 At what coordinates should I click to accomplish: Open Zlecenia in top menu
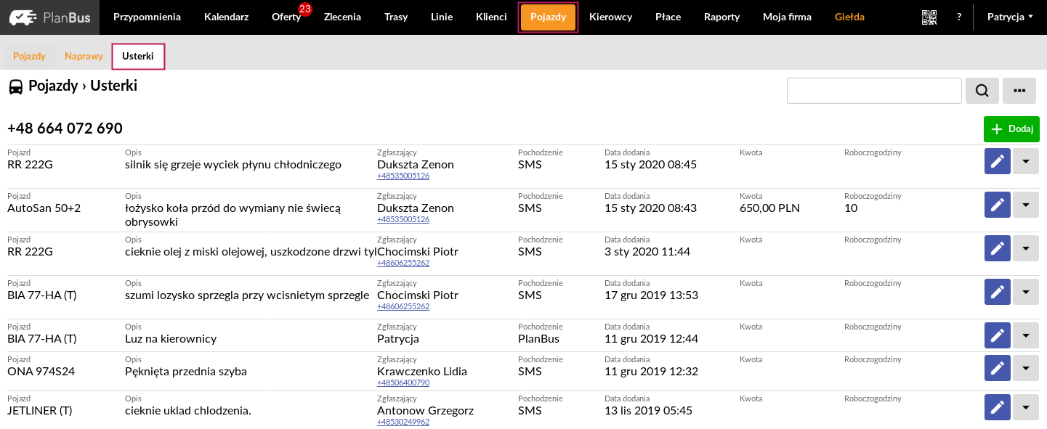(342, 17)
